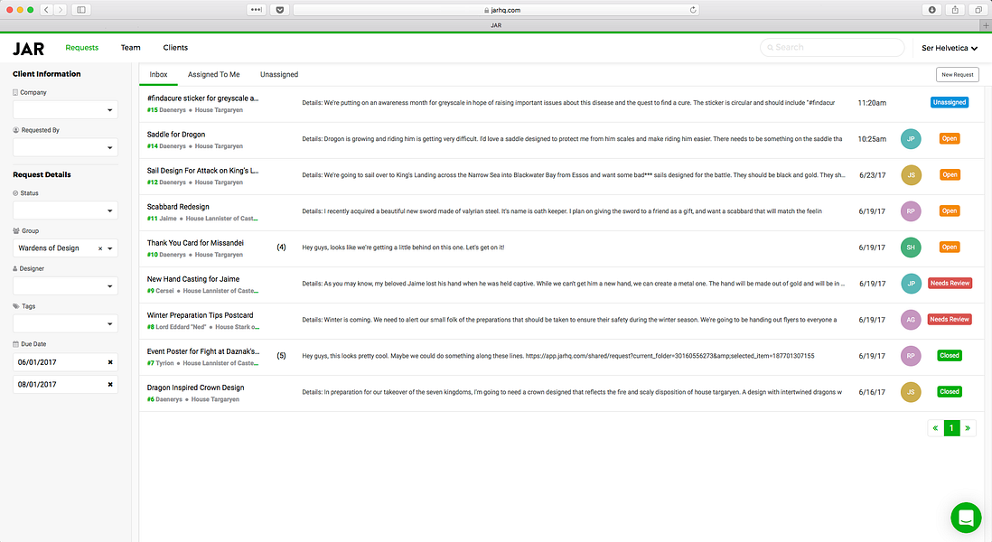992x542 pixels.
Task: Open the Team menu item
Action: coord(130,48)
